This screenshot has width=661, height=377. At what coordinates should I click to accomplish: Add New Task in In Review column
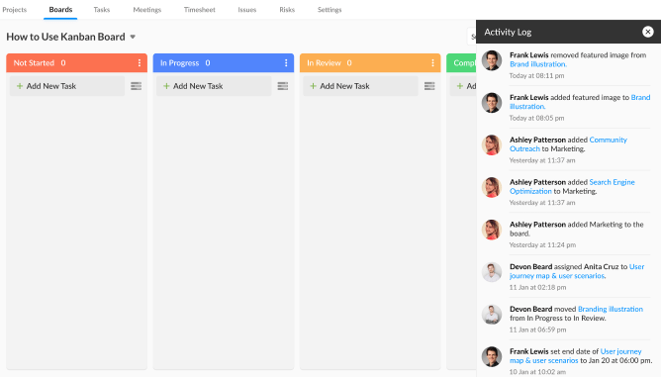click(x=360, y=86)
